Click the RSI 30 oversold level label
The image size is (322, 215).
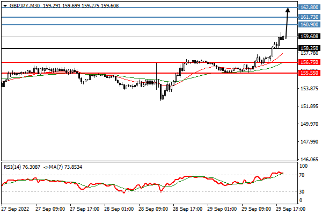(302, 192)
